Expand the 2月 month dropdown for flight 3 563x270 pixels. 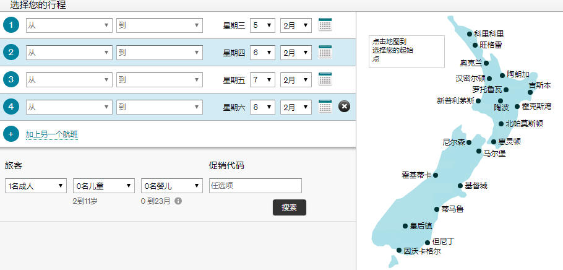pos(295,80)
